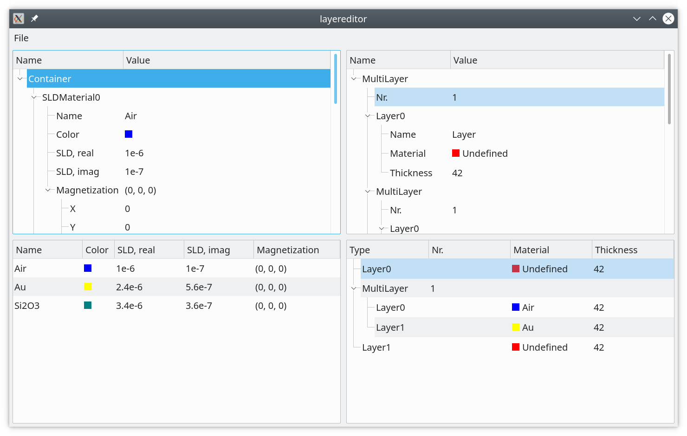
Task: Click the blue Color swatch of SLDMaterial0
Action: tap(129, 134)
